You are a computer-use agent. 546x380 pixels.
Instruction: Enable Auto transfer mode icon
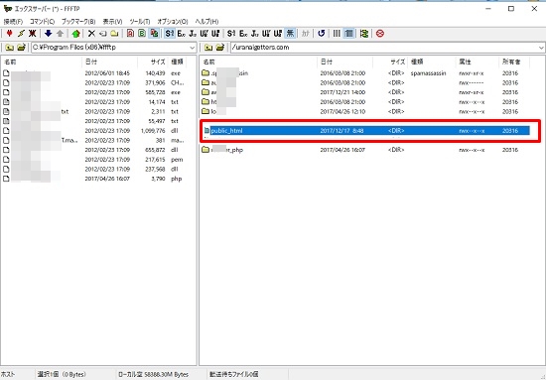coord(154,34)
